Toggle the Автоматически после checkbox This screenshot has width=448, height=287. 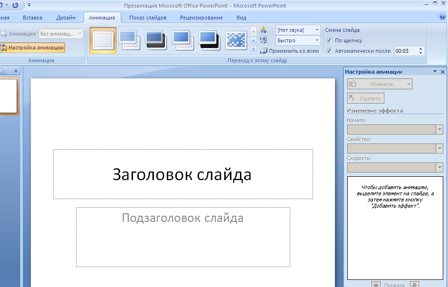329,51
